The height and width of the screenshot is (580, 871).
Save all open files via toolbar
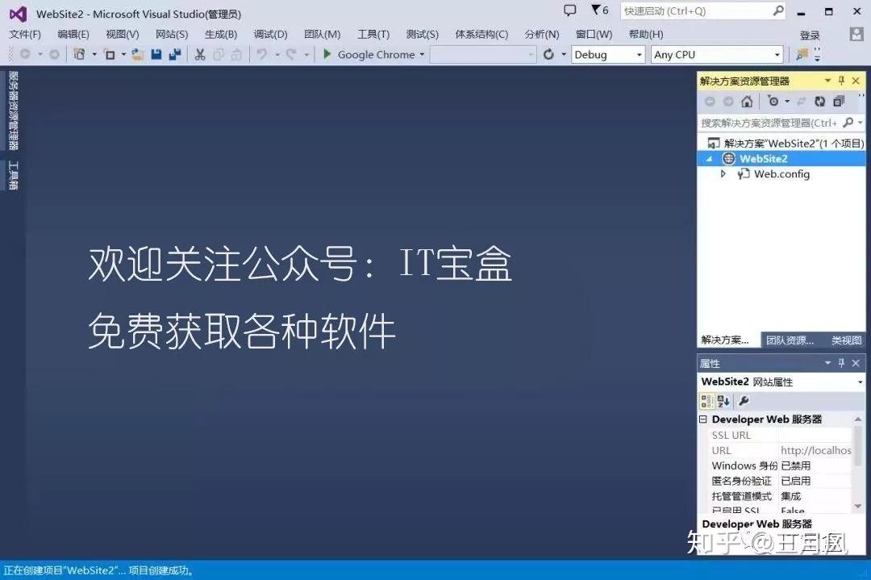[177, 54]
